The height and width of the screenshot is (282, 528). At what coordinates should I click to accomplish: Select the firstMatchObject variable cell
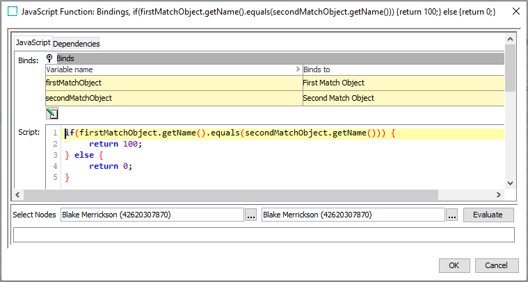174,83
